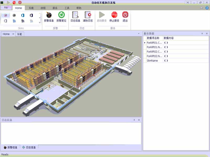The height and width of the screenshot is (157, 210).
Task: Collapse the ribbon with the up chevron
Action: (x=201, y=8)
